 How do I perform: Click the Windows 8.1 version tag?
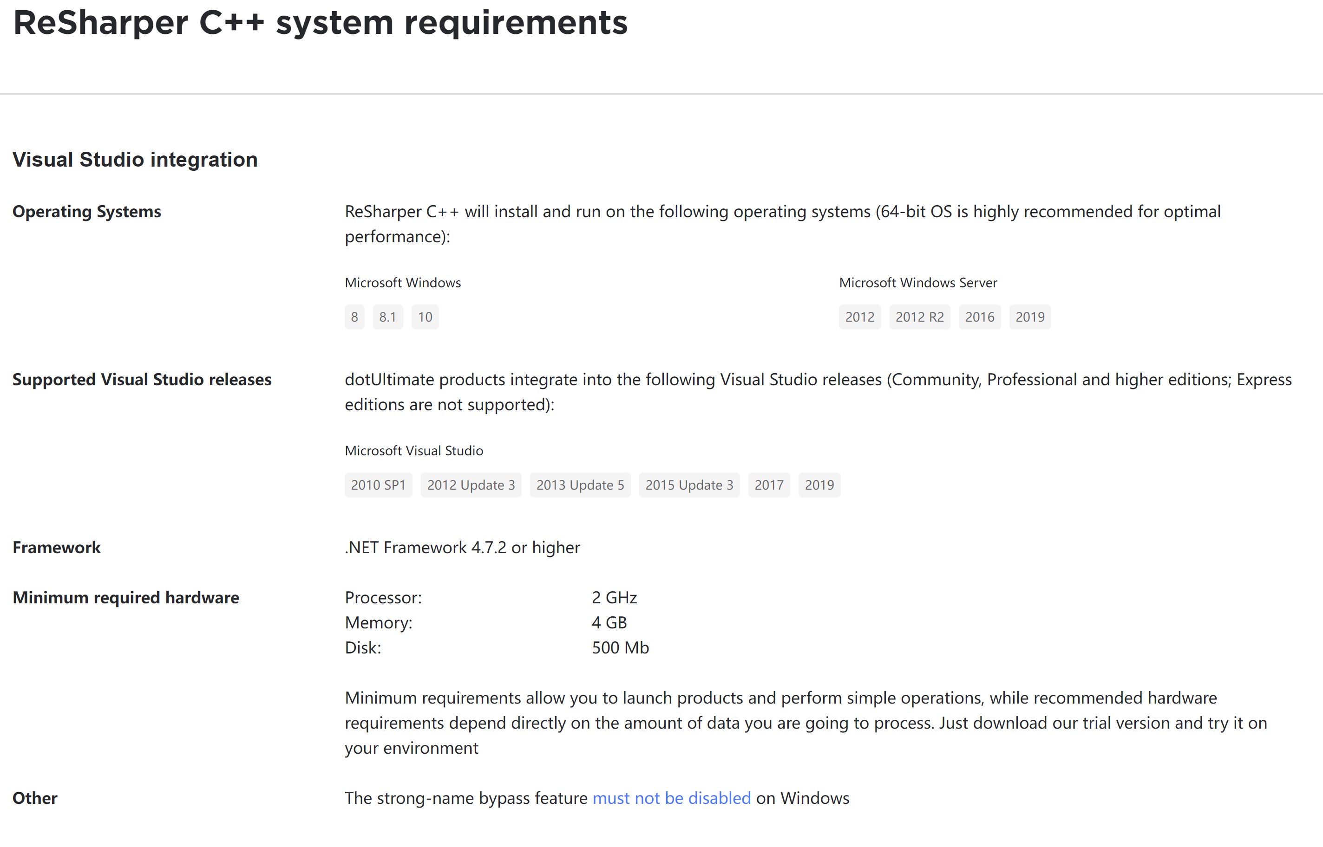pos(387,317)
